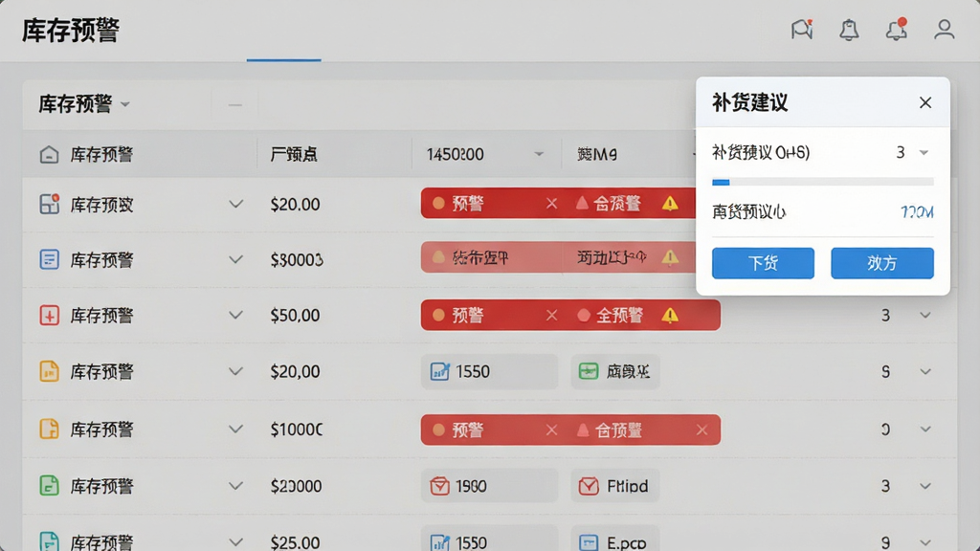Click the blue icon in E.pcp chip

point(589,542)
